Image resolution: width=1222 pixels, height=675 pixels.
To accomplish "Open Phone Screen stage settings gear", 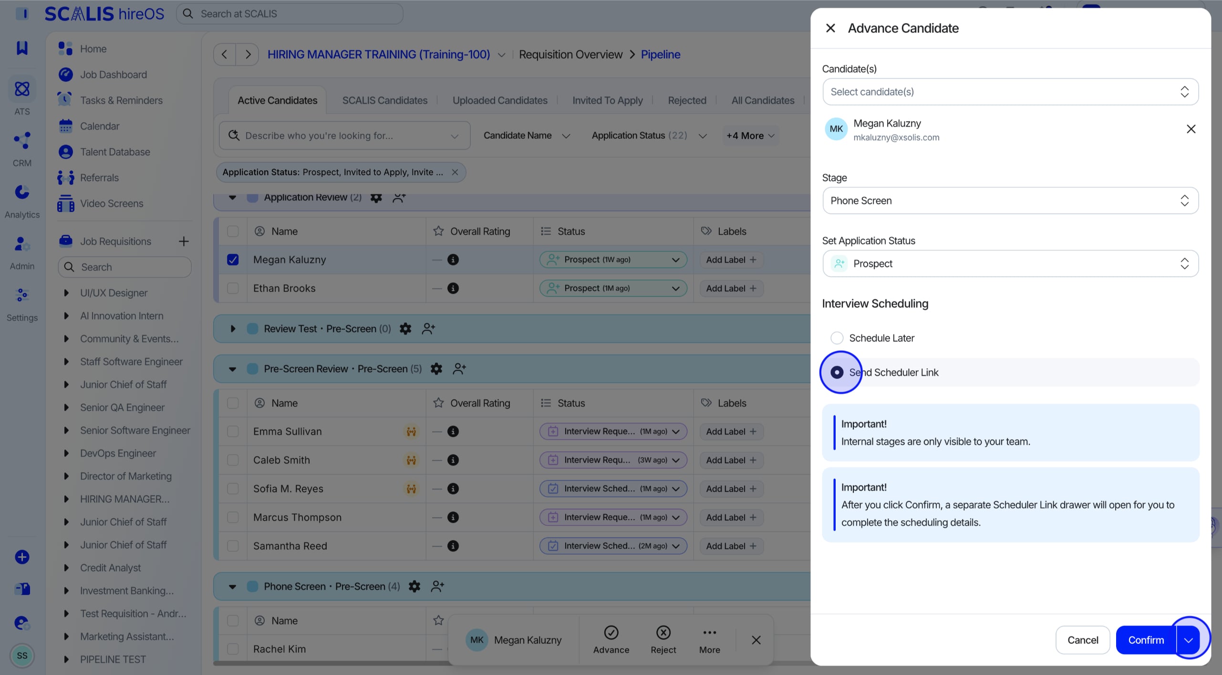I will click(x=414, y=586).
